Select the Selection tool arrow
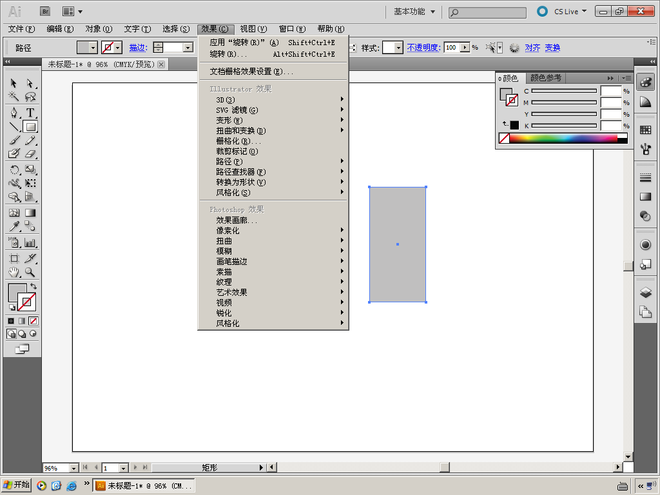The image size is (660, 495). [14, 83]
